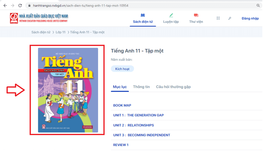Switch to the Thông tin tab

[141, 87]
